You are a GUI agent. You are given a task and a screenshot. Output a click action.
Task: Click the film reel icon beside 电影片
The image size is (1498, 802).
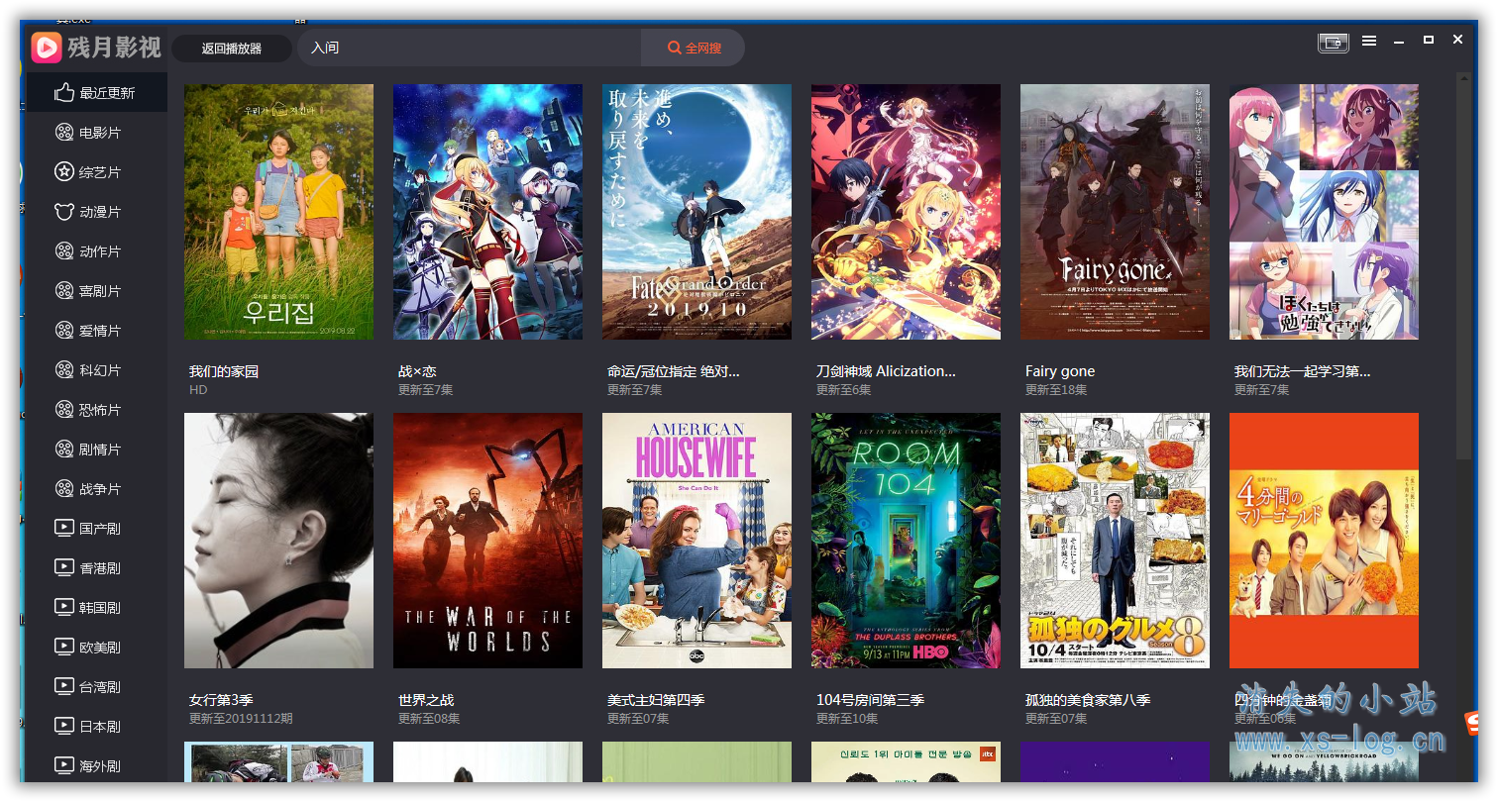click(64, 132)
